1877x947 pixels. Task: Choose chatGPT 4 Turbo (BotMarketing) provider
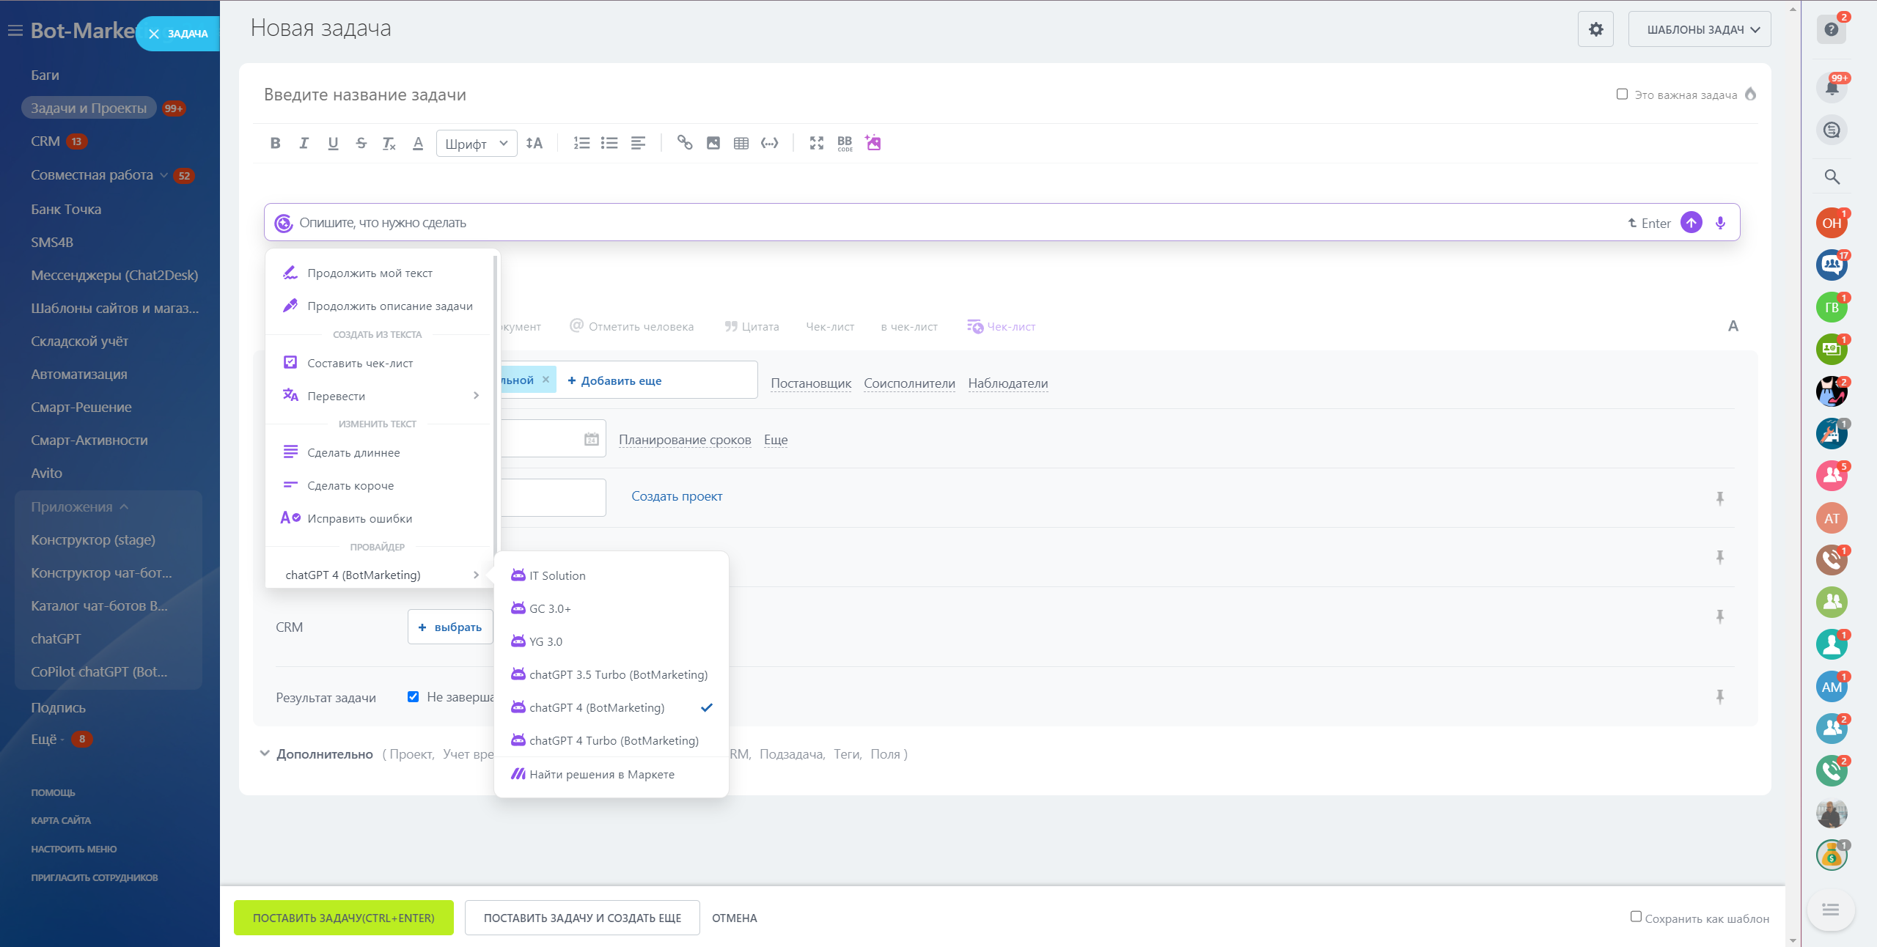pos(613,740)
